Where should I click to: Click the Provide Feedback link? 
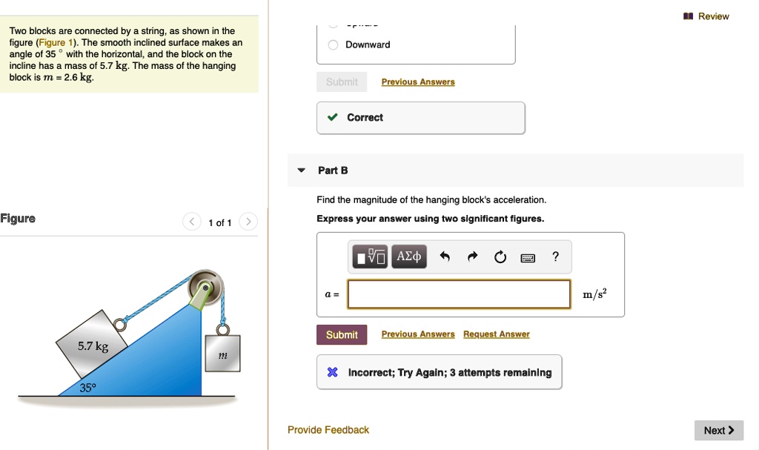(328, 430)
